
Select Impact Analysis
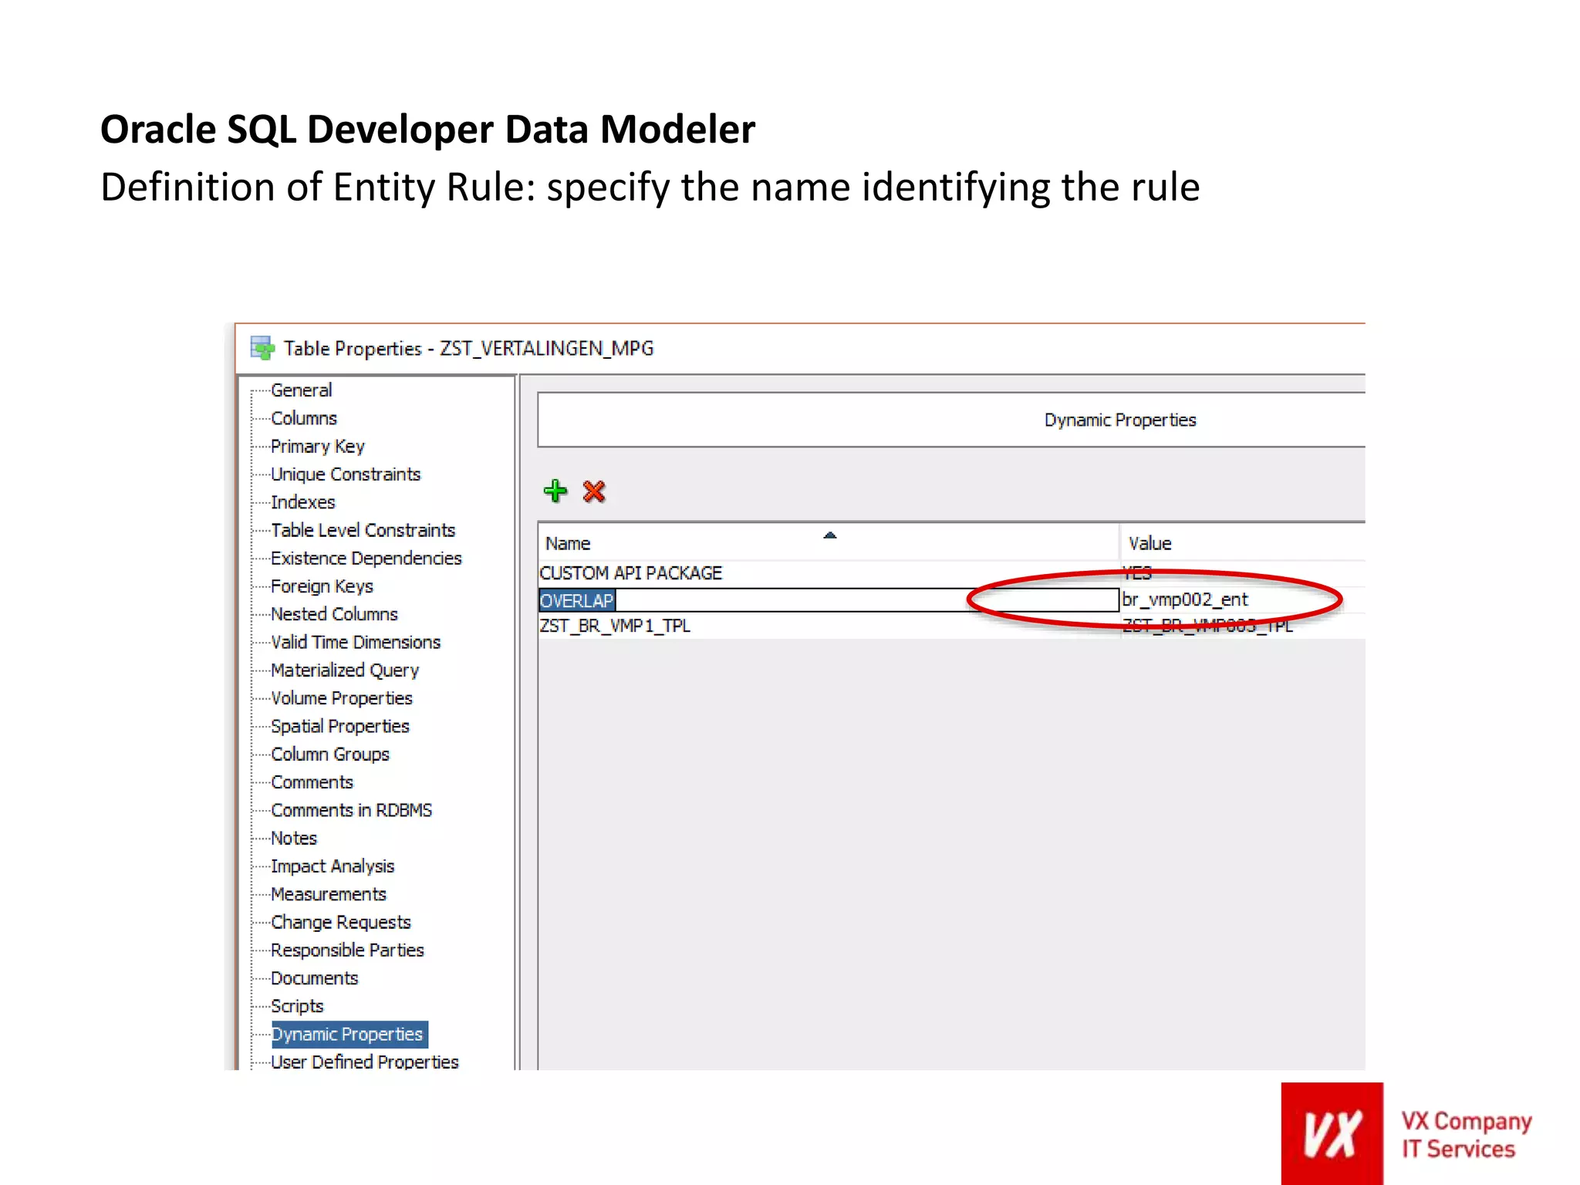[333, 866]
